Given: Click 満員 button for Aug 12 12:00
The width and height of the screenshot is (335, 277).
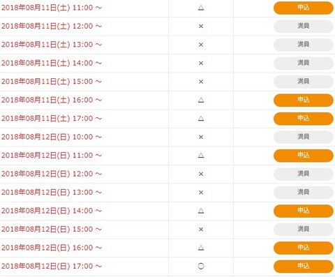Looking at the screenshot, I should (304, 174).
